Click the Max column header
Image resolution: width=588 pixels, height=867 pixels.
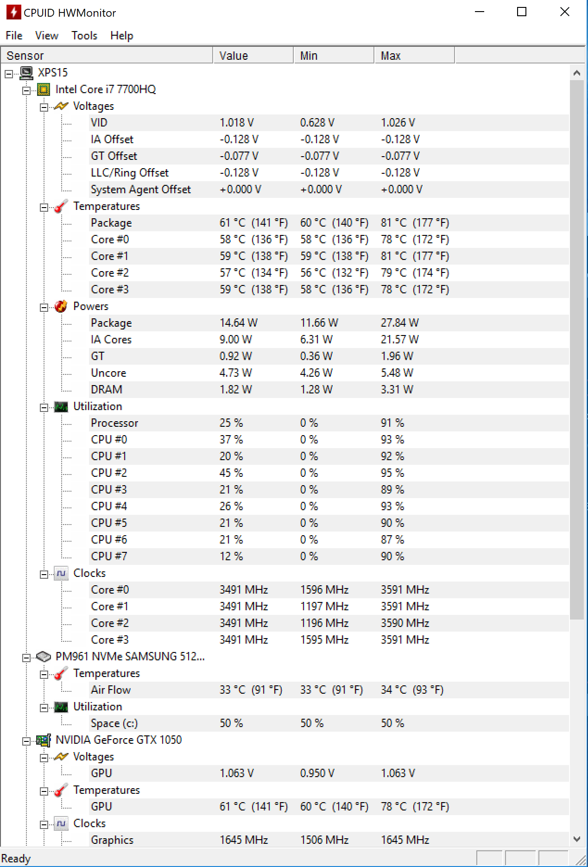(414, 56)
